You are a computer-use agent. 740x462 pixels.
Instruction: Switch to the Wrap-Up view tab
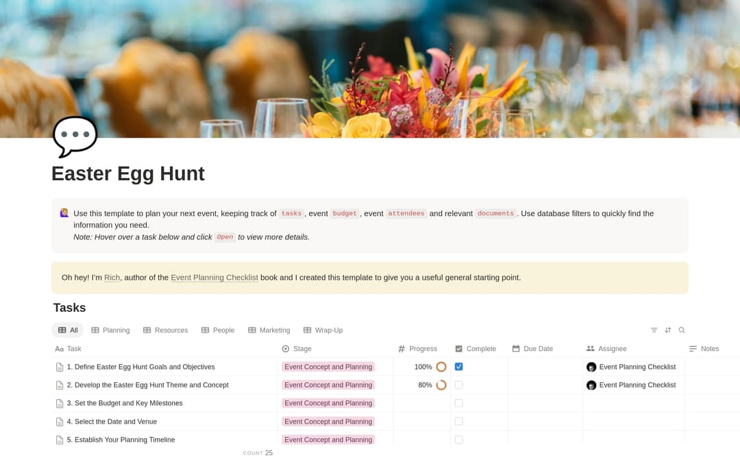click(x=323, y=330)
